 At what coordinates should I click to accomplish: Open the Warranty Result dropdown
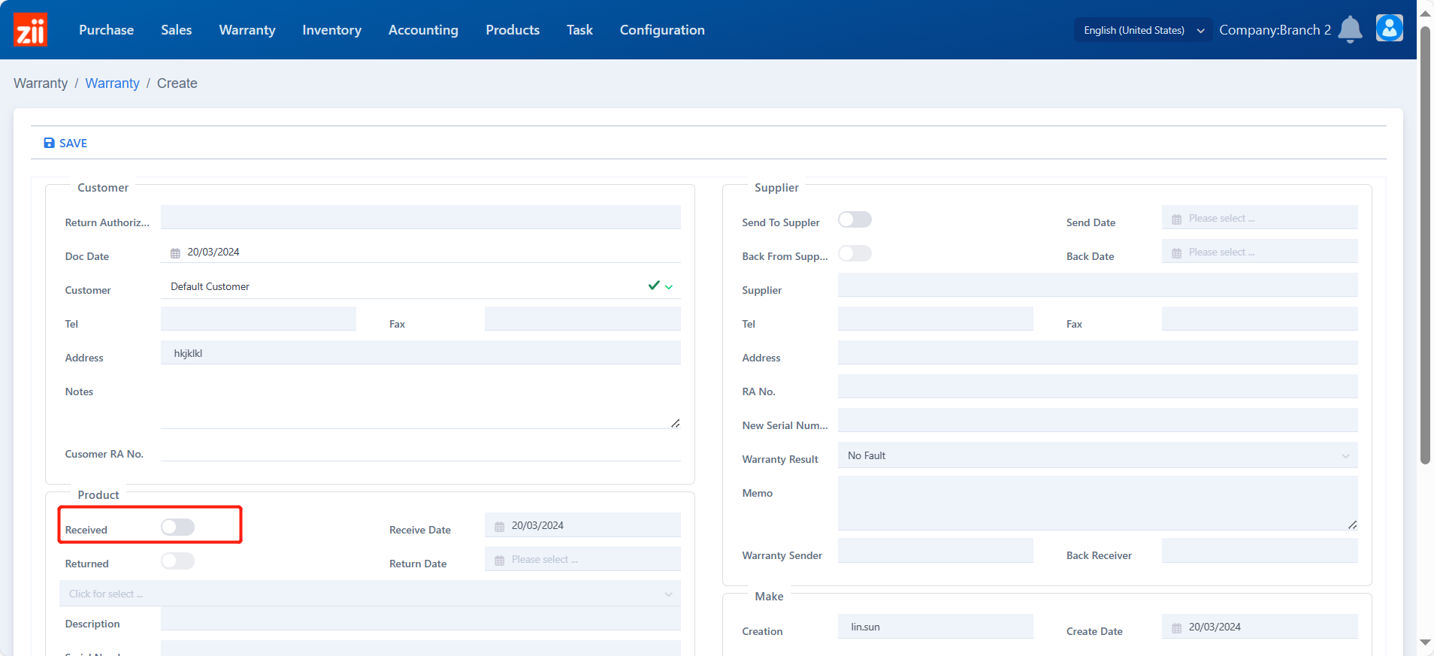(x=1097, y=455)
